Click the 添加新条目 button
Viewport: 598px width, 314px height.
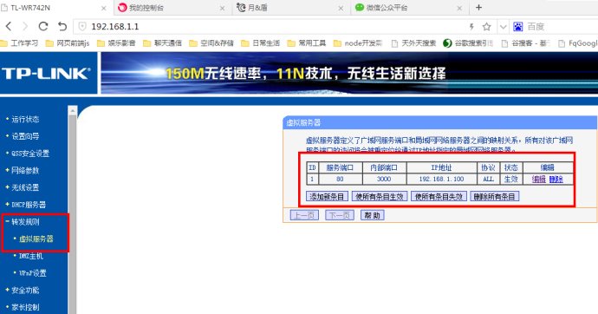point(327,197)
